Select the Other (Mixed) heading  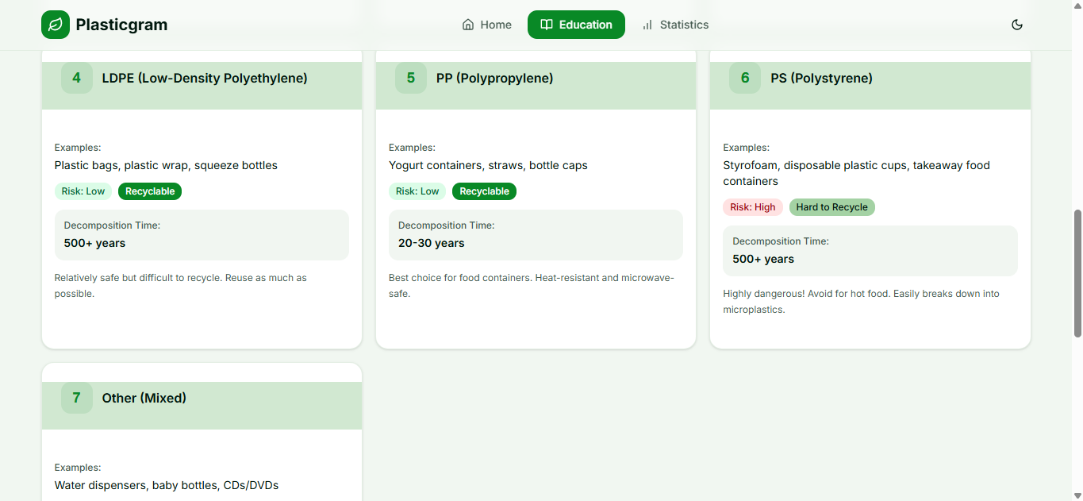144,398
